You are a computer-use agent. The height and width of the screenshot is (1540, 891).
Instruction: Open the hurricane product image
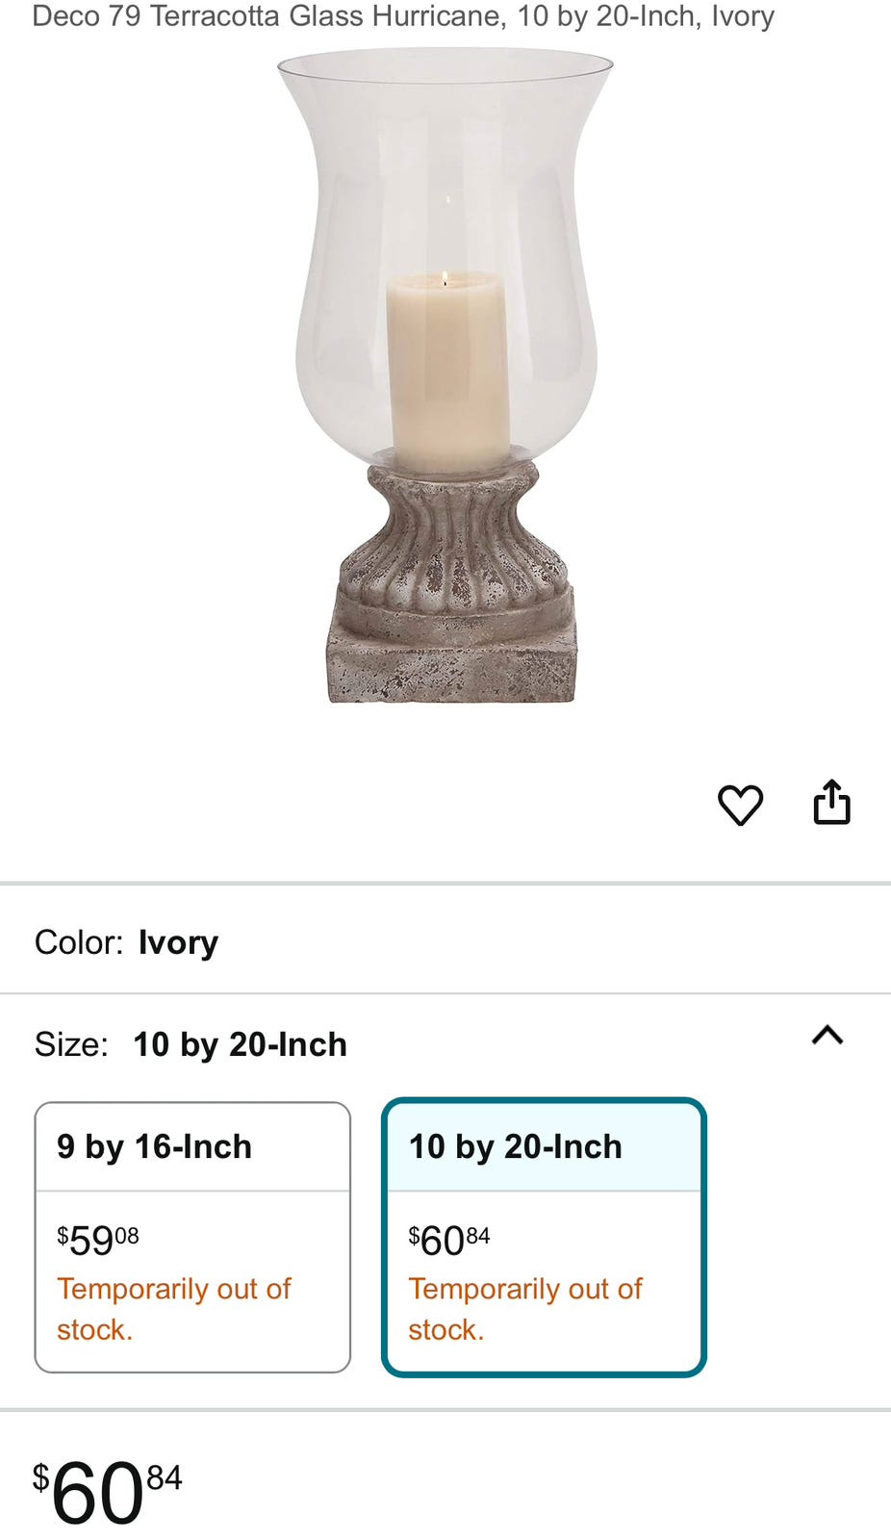pos(445,375)
